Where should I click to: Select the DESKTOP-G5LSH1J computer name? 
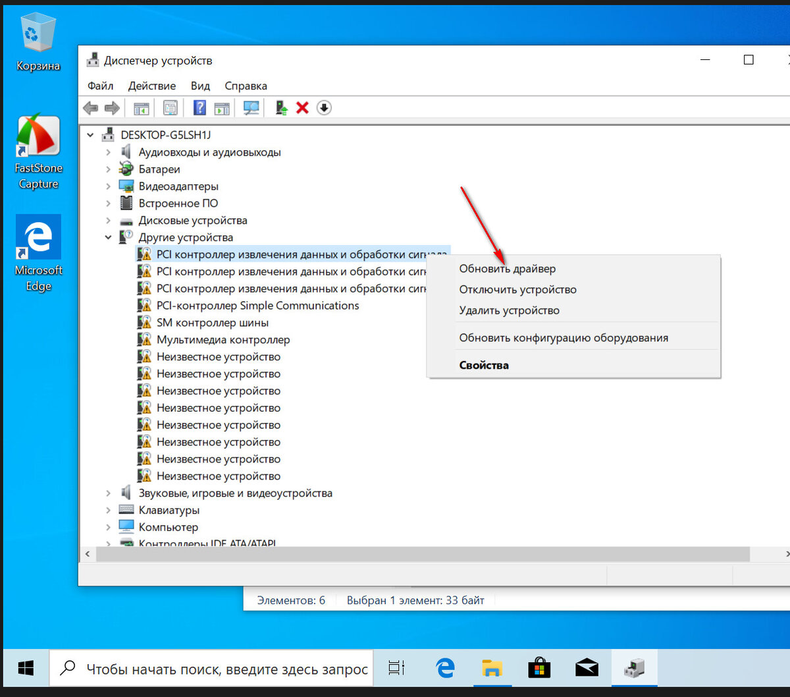click(165, 135)
